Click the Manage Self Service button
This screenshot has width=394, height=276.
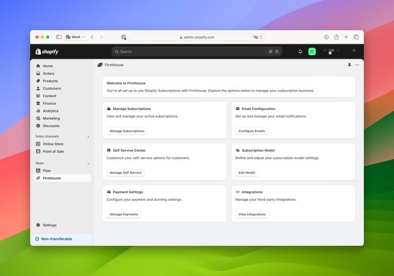[x=126, y=172]
